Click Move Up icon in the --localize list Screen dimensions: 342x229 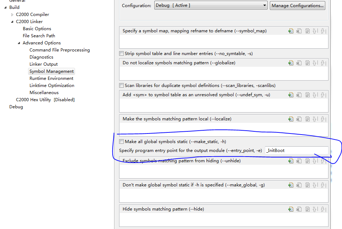[x=315, y=119]
